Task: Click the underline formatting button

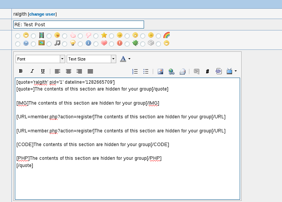Action: pos(43,71)
